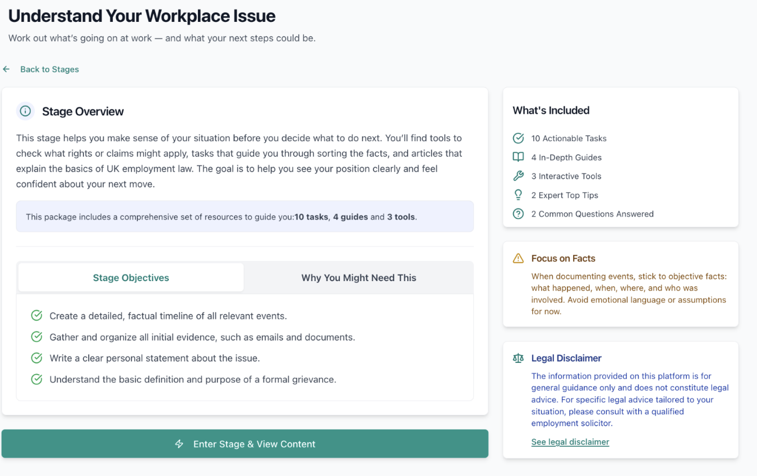Image resolution: width=757 pixels, height=476 pixels.
Task: Click the info icon beside Stage Overview
Action: pos(25,111)
